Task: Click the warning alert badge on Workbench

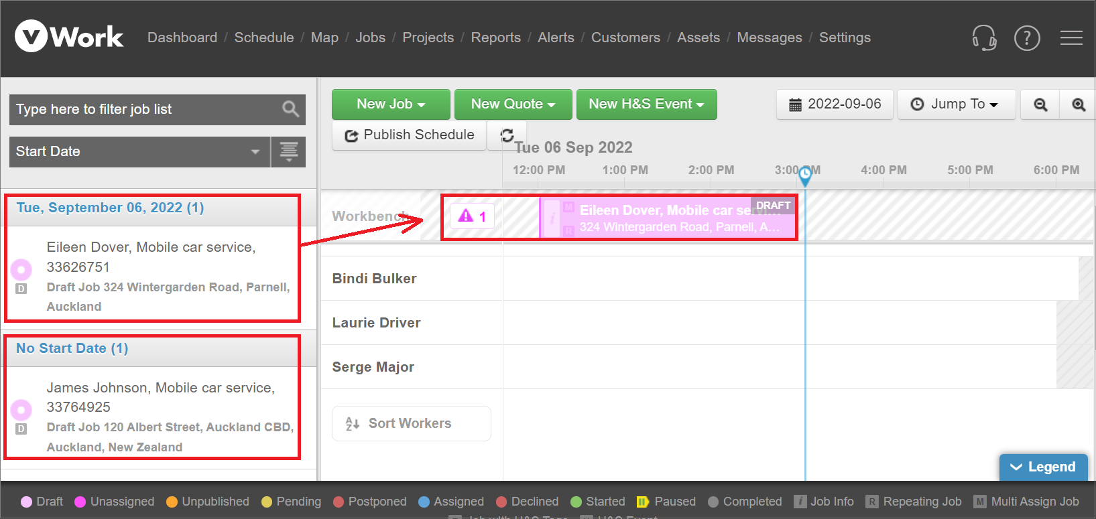Action: [472, 216]
